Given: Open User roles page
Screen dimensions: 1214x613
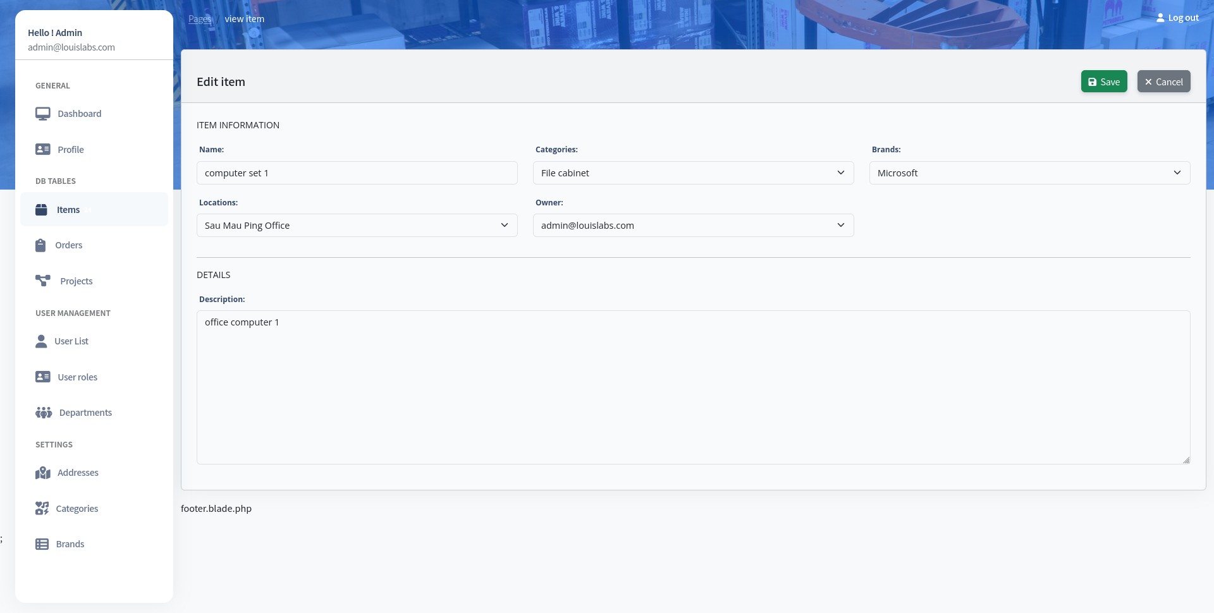Looking at the screenshot, I should [94, 377].
